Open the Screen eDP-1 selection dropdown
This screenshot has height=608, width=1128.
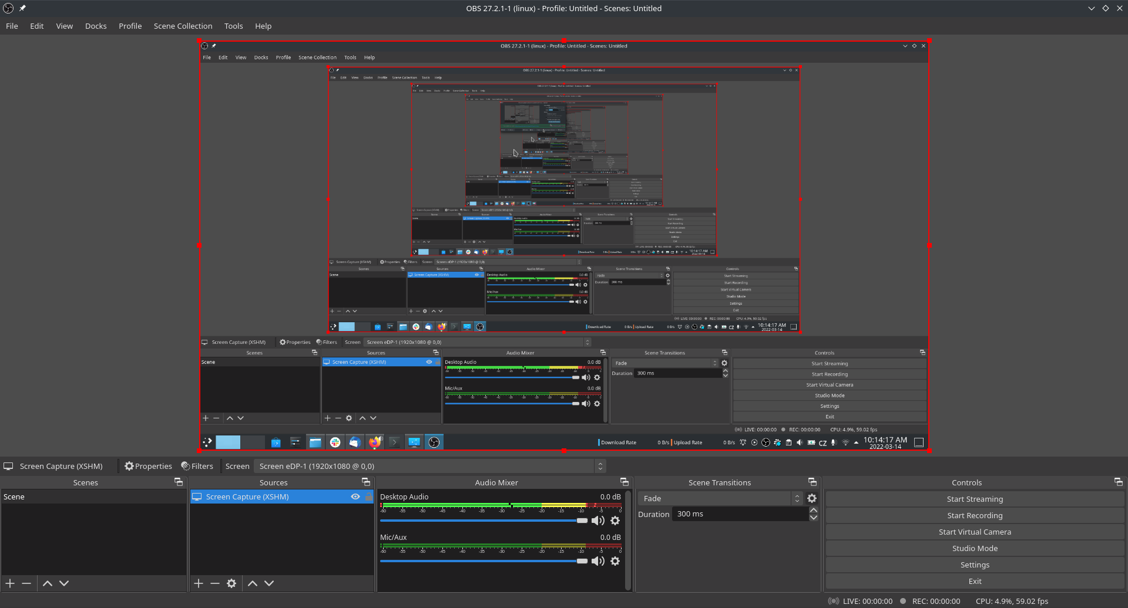pos(429,466)
